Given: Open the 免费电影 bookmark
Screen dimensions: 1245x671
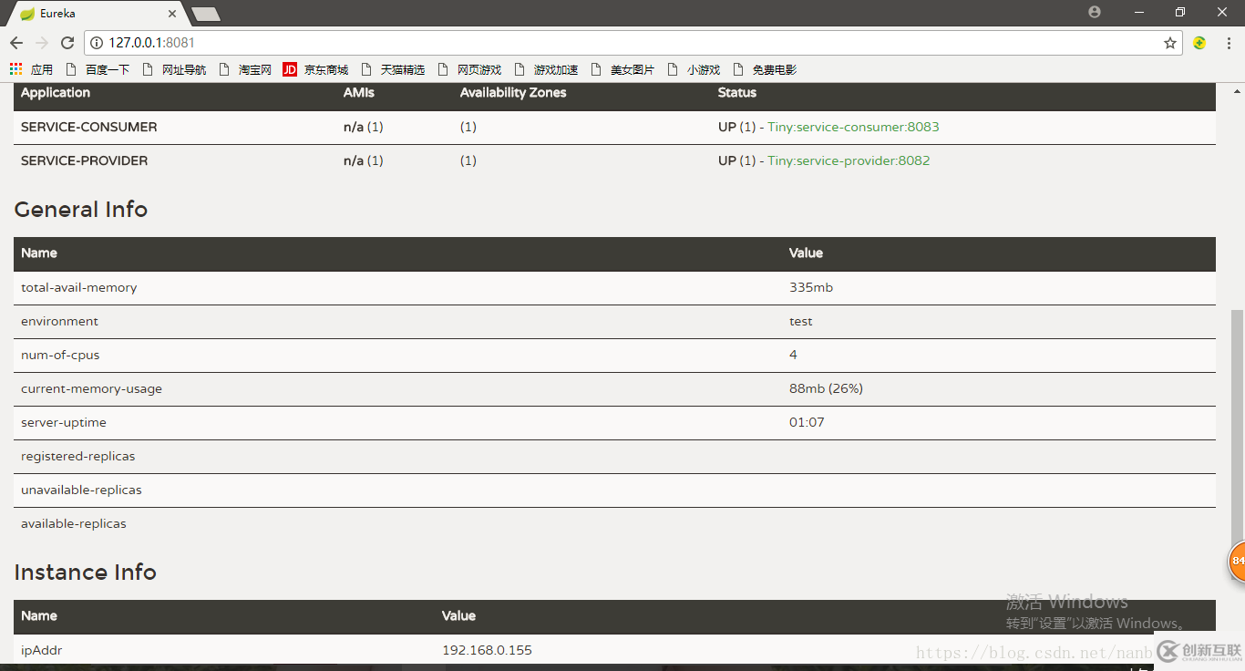Looking at the screenshot, I should [765, 69].
